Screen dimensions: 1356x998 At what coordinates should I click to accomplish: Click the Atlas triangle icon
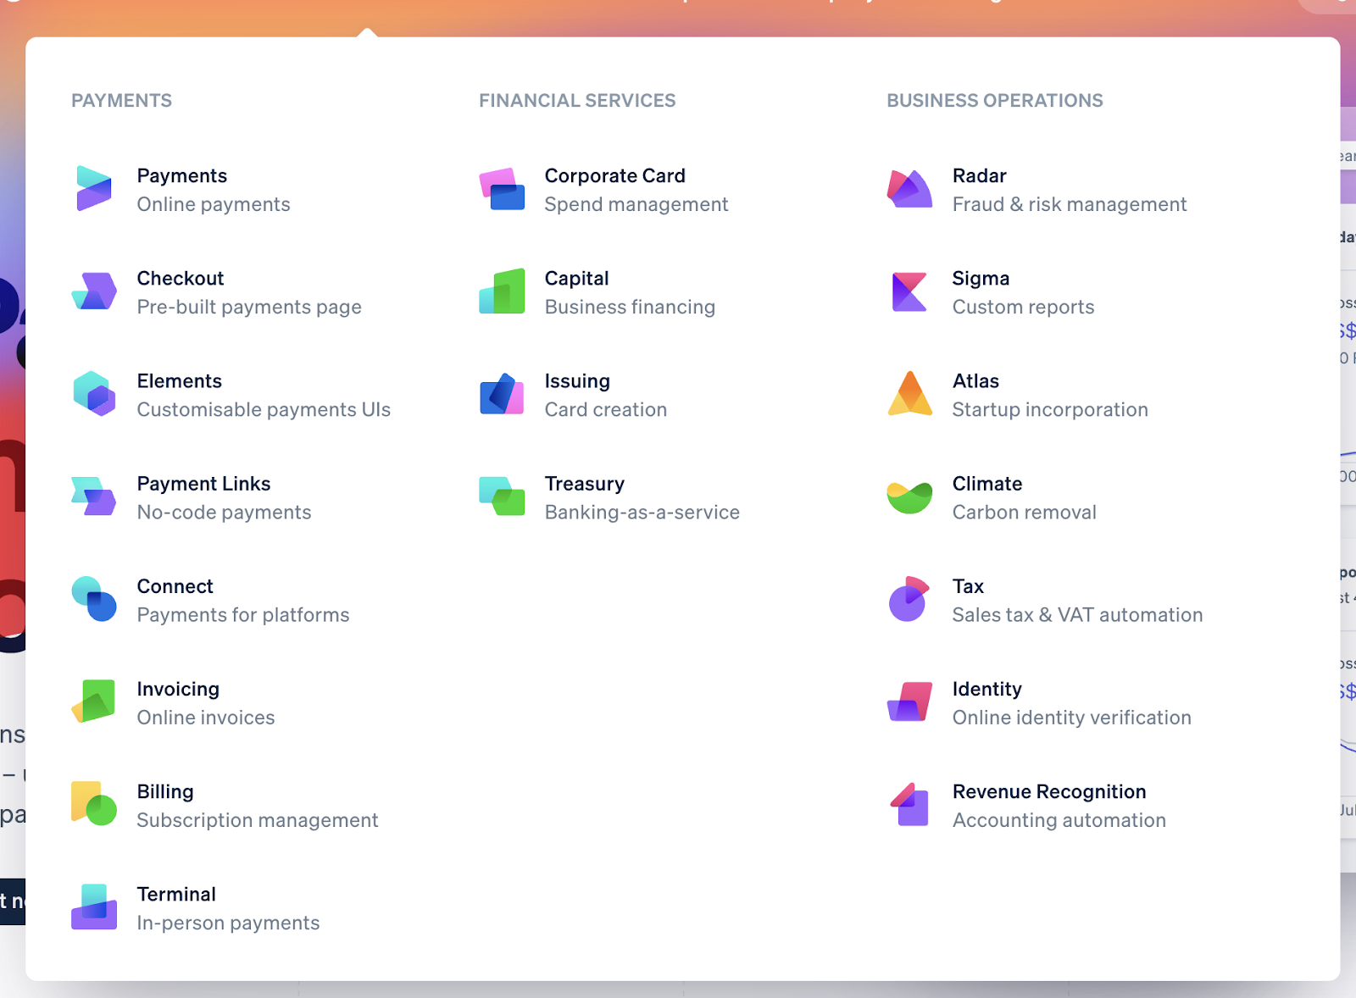(909, 394)
